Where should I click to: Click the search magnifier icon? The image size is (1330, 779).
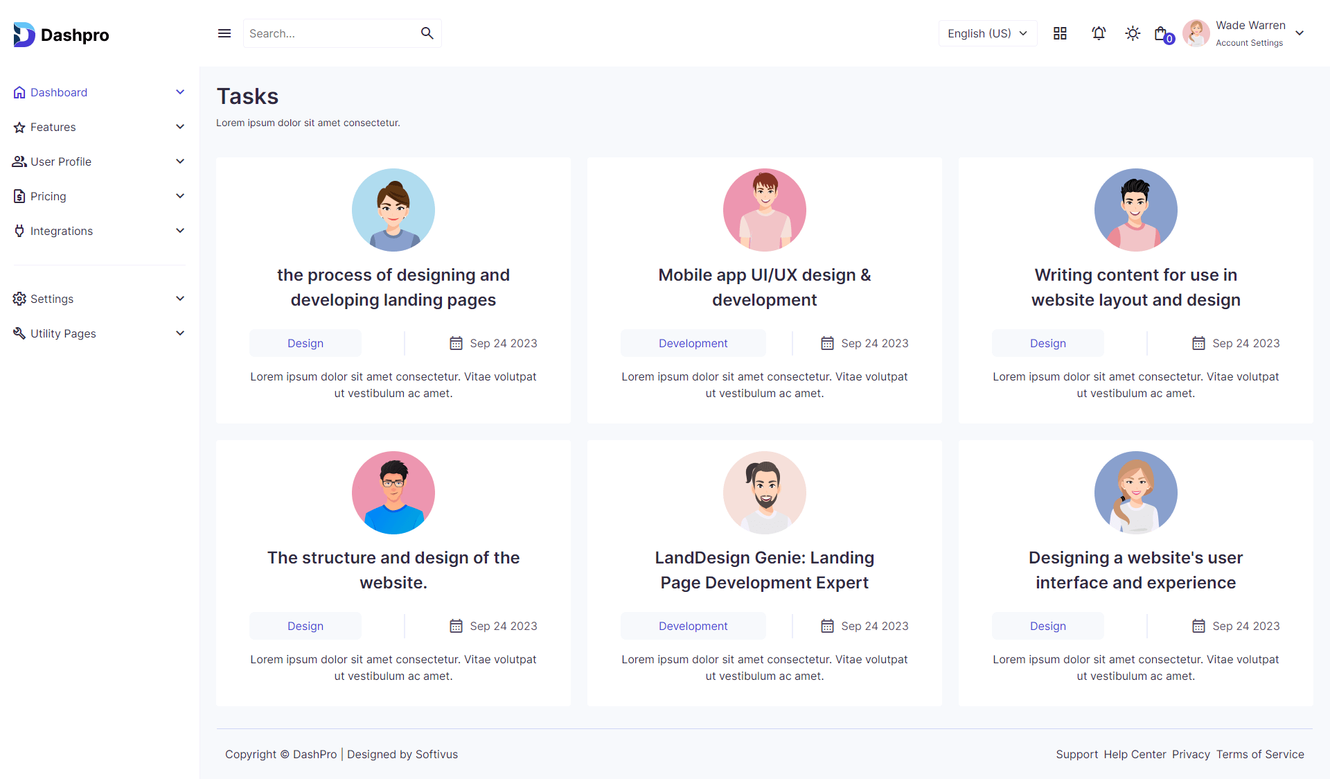pyautogui.click(x=427, y=33)
